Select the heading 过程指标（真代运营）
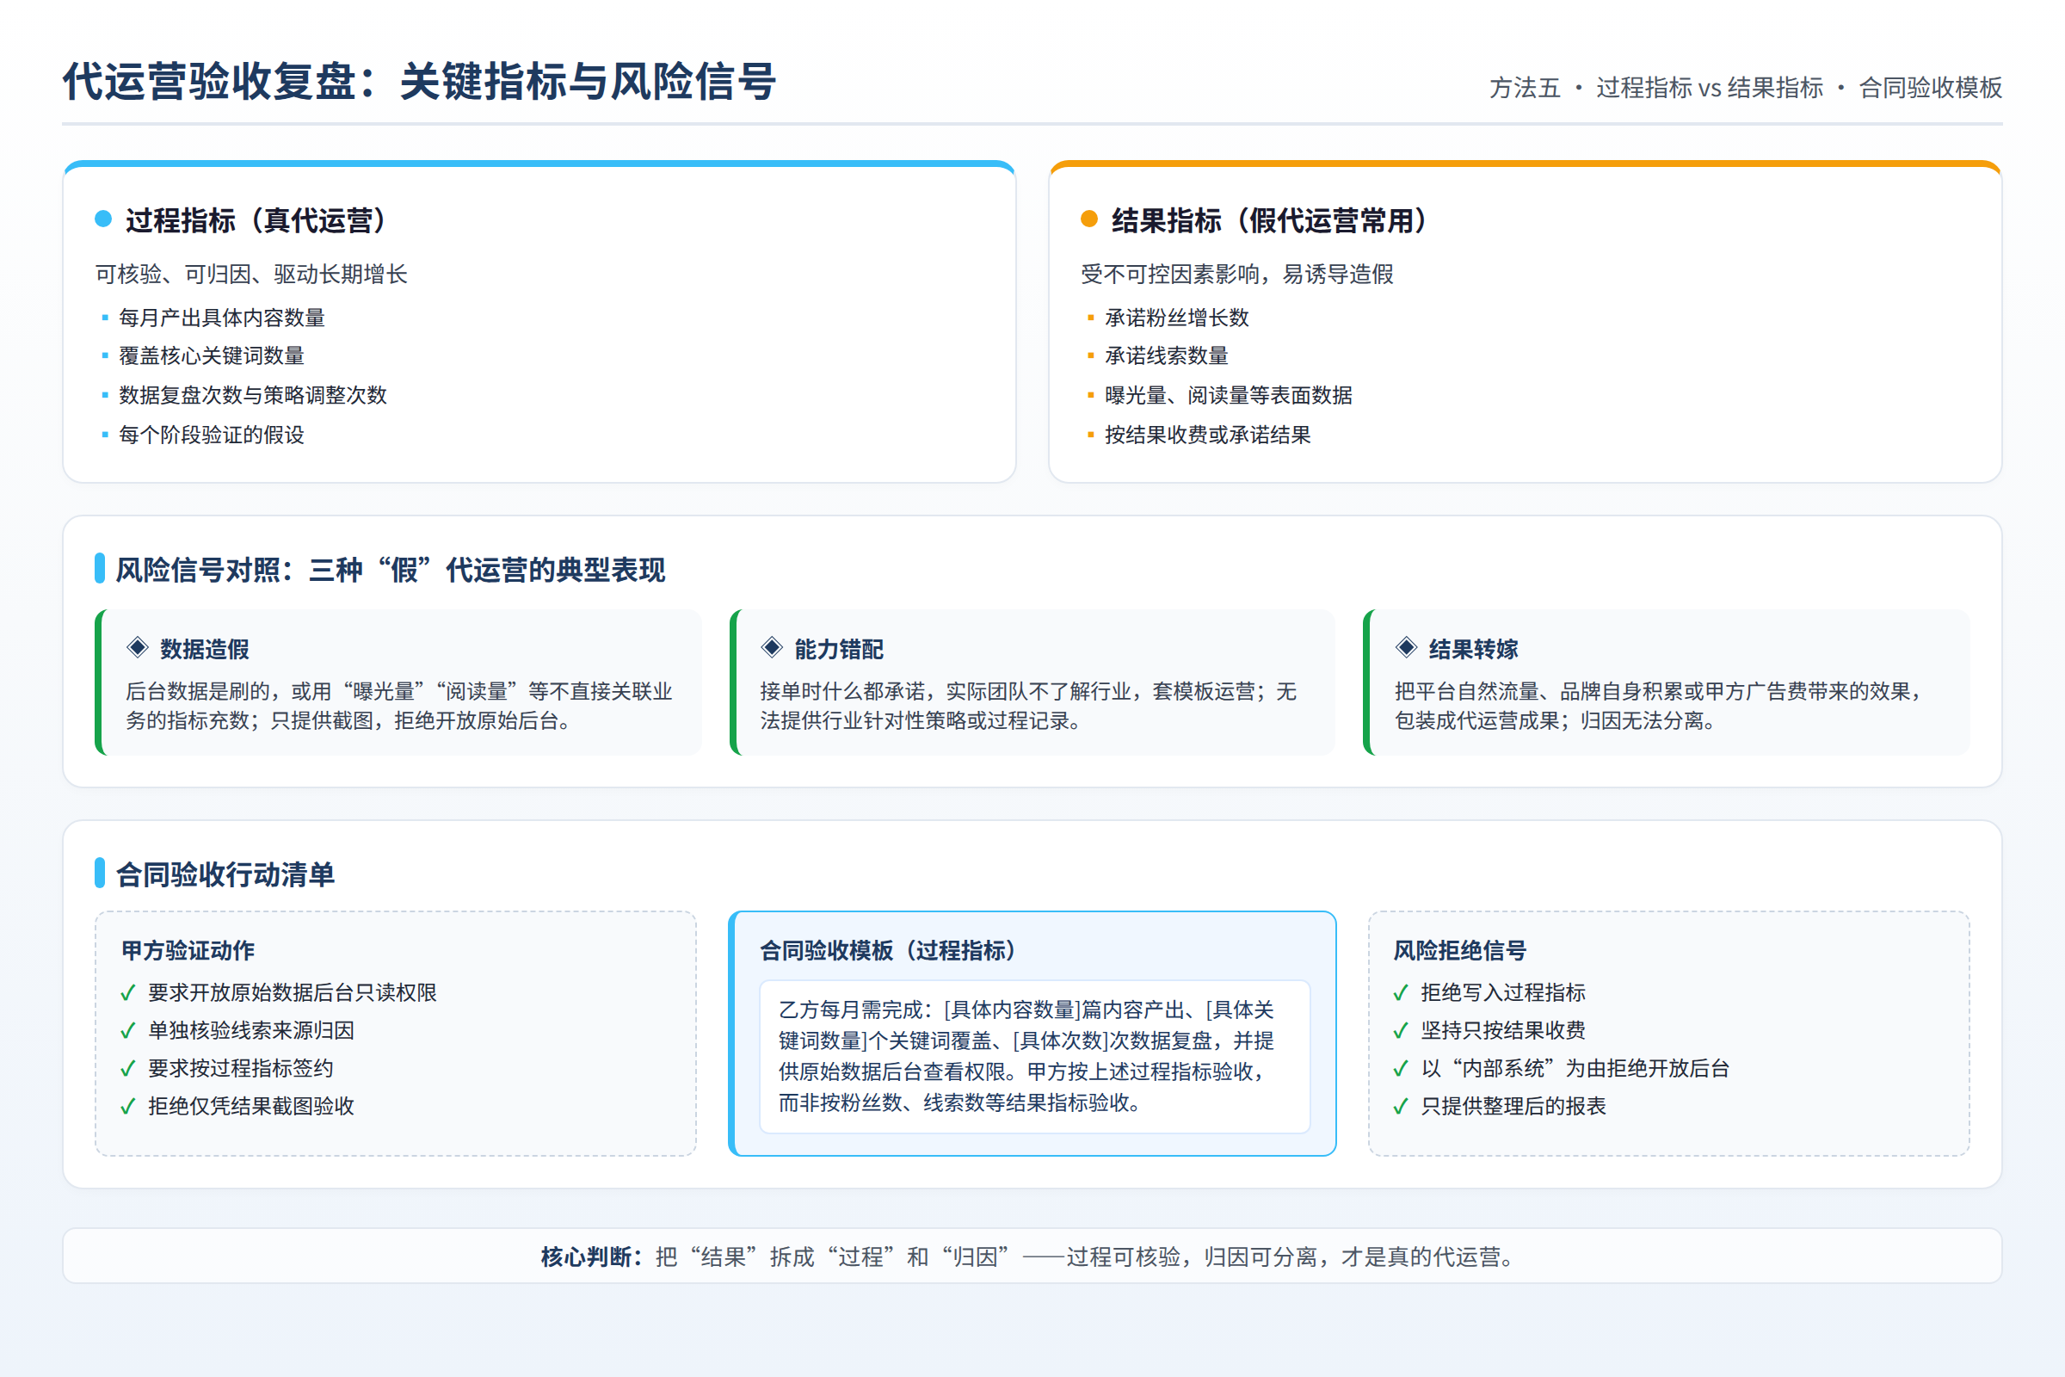The width and height of the screenshot is (2065, 1377). click(x=256, y=220)
